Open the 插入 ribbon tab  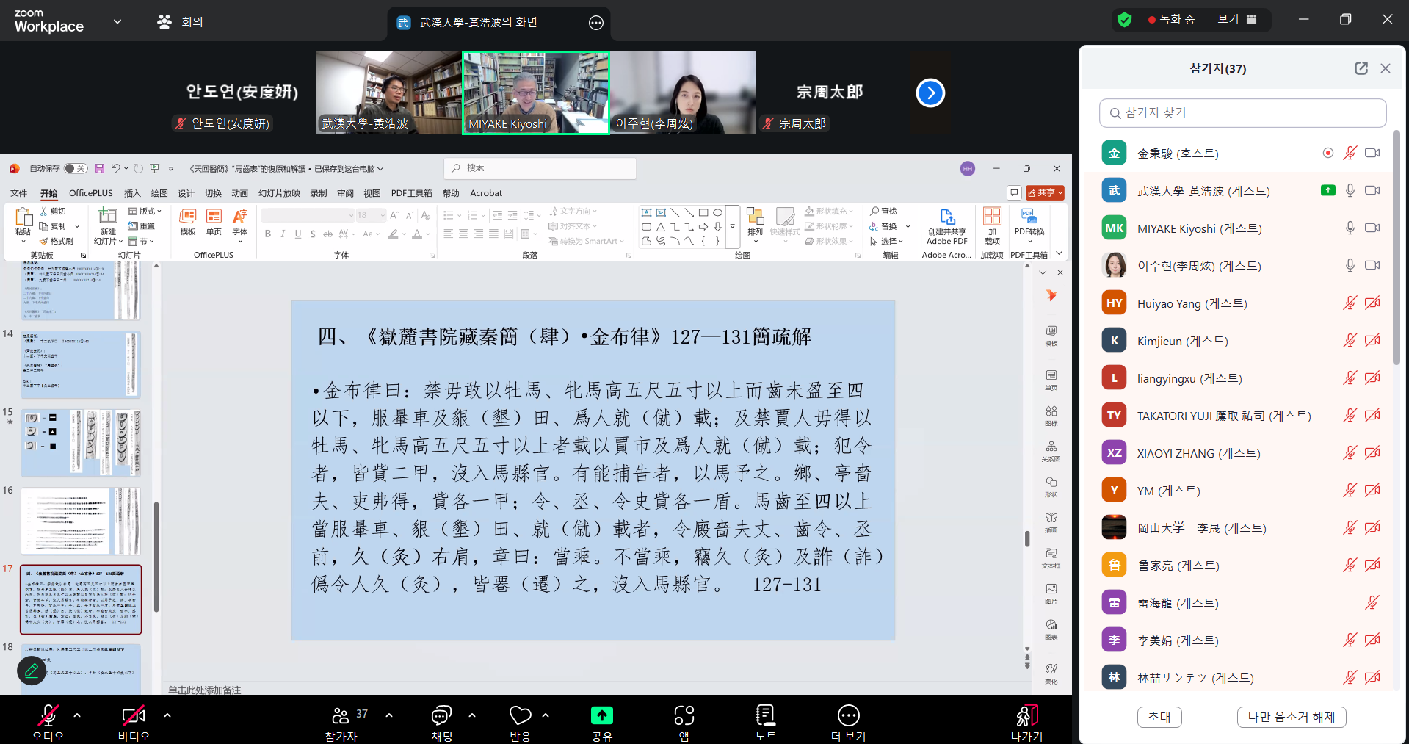click(x=132, y=193)
